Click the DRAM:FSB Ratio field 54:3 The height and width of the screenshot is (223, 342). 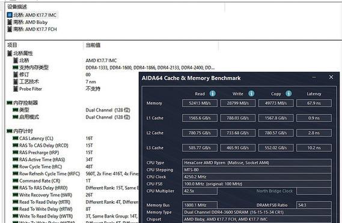[314, 205]
